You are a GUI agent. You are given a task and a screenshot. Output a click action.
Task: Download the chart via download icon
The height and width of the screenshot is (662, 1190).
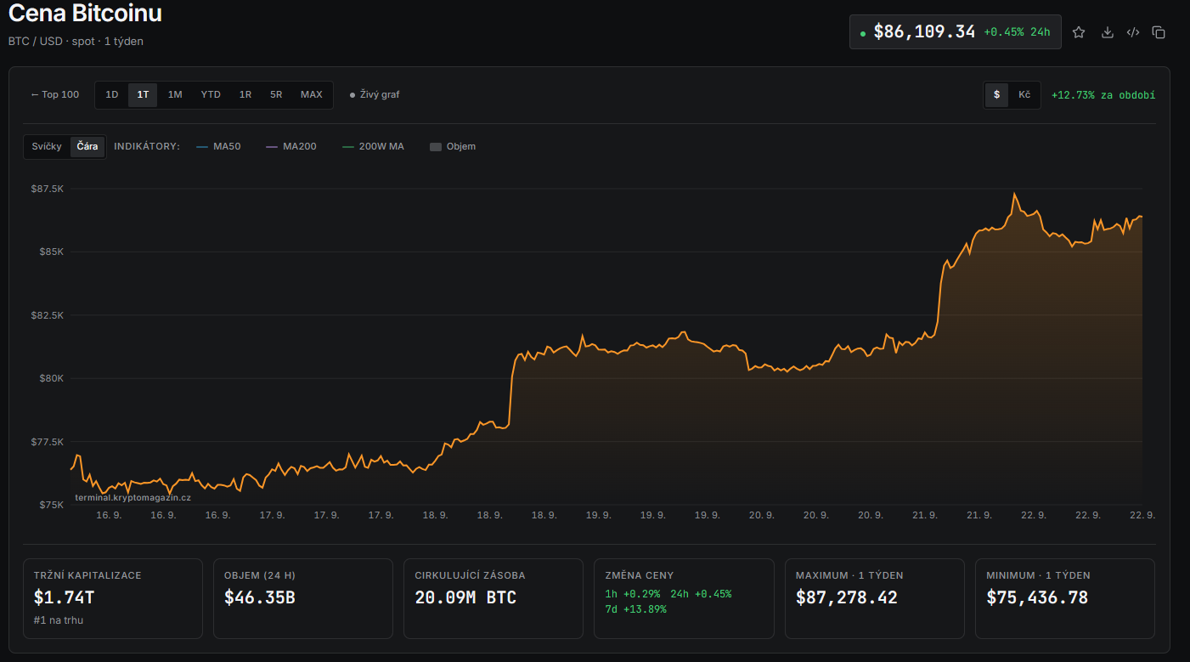point(1107,32)
